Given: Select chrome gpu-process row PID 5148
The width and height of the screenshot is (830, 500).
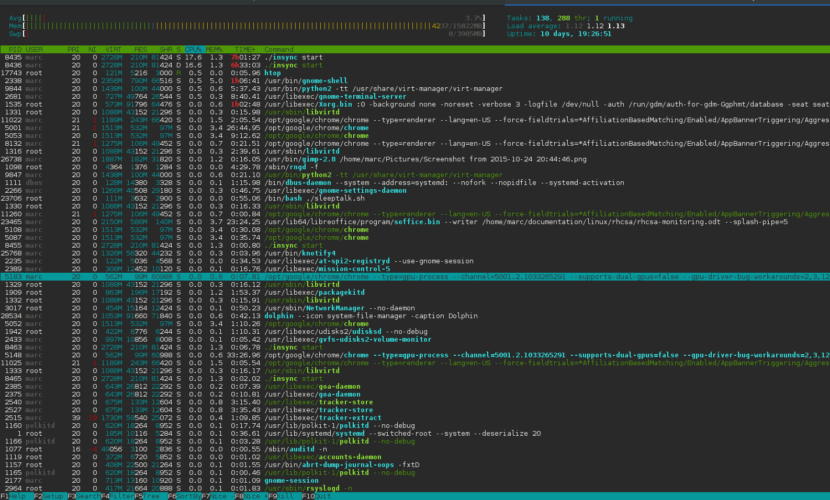Looking at the screenshot, I should pyautogui.click(x=415, y=355).
